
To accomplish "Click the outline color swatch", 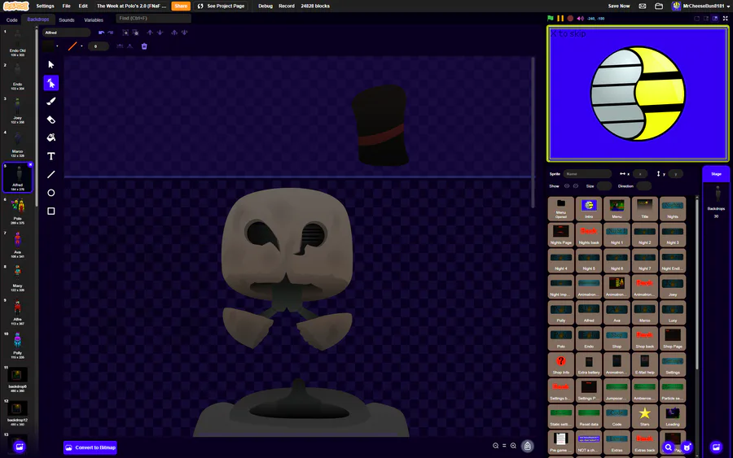I will (72, 46).
